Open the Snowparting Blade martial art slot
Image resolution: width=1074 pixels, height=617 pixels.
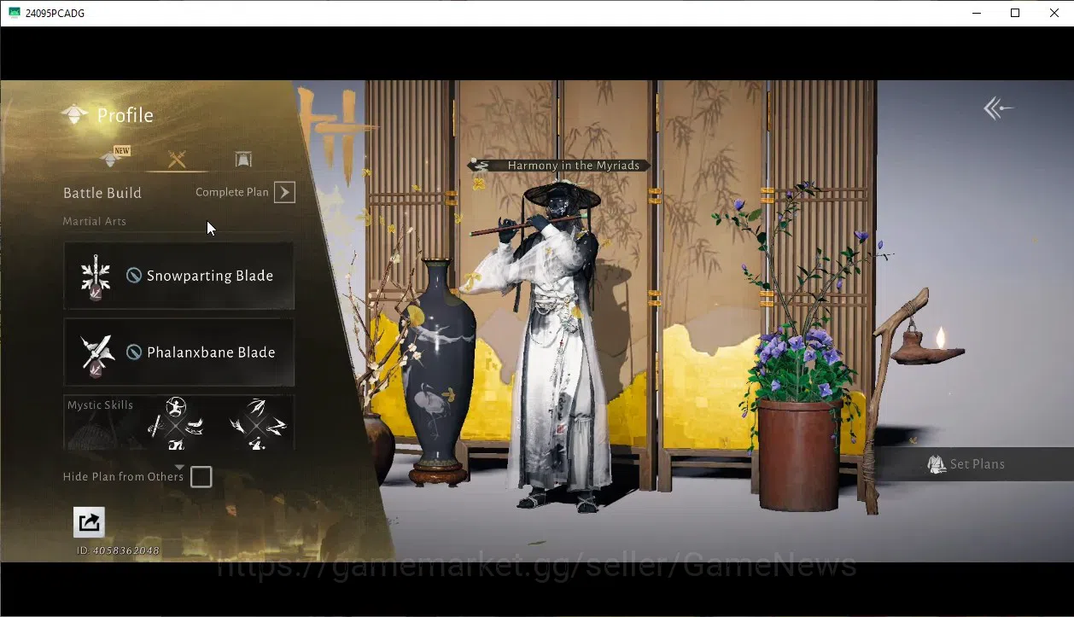[179, 276]
